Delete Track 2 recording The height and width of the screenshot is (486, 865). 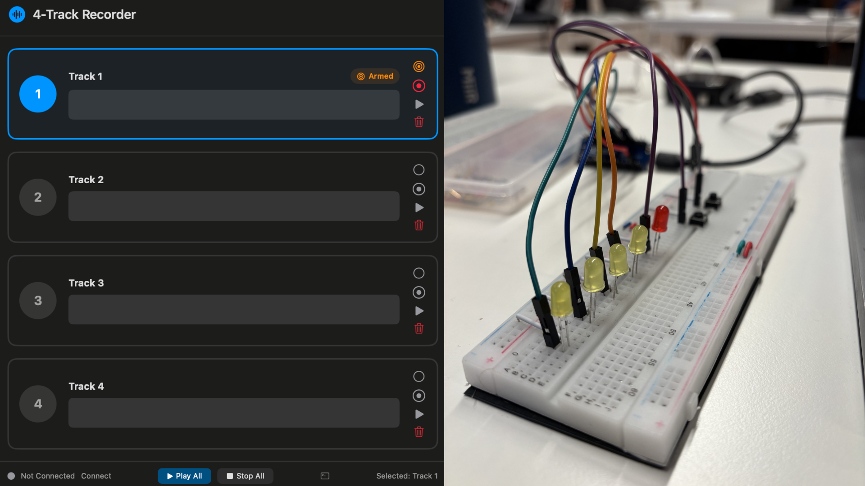[x=419, y=225]
